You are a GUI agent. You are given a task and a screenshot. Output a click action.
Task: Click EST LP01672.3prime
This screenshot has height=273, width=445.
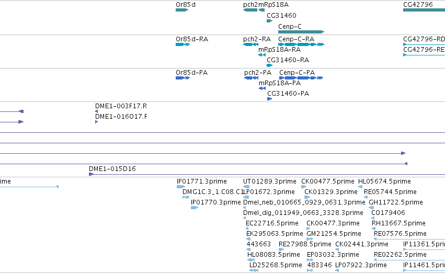246,197
